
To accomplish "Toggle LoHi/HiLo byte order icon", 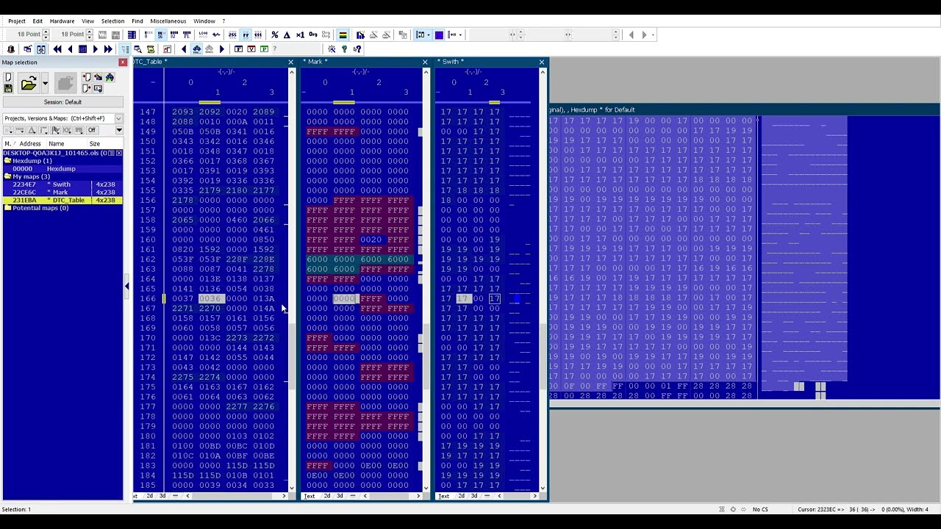I will [203, 35].
